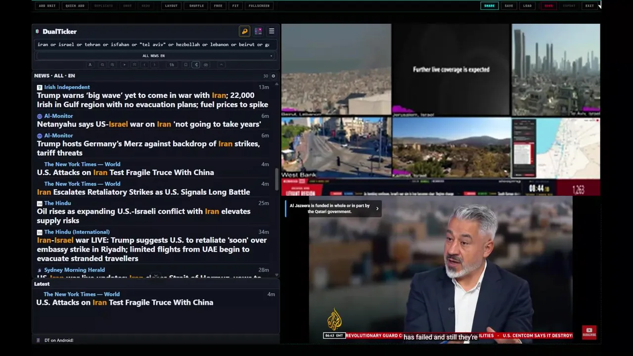This screenshot has width=633, height=356.
Task: Open 'Trump hosts Germany's Merz' headline
Action: tap(148, 148)
